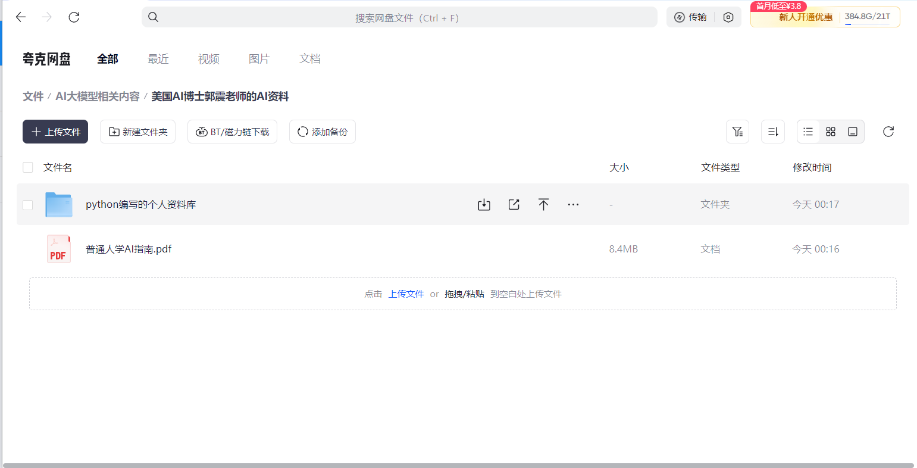Go to 文件 root in breadcrumb

click(x=33, y=96)
